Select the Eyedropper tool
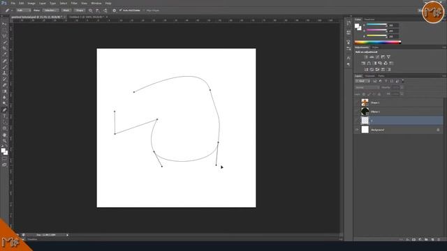447x251 pixels. [x=4, y=54]
